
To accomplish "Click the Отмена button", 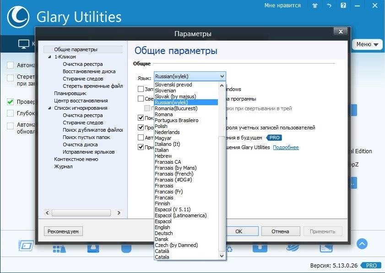I will (x=281, y=231).
